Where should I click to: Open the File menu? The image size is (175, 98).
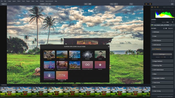2,1
